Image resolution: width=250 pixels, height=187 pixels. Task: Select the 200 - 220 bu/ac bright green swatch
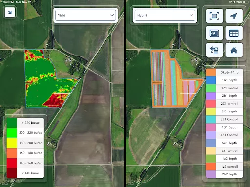click(x=12, y=133)
